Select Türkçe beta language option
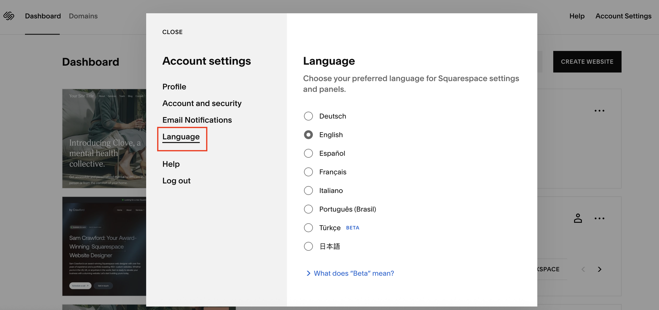This screenshot has width=659, height=310. tap(308, 227)
